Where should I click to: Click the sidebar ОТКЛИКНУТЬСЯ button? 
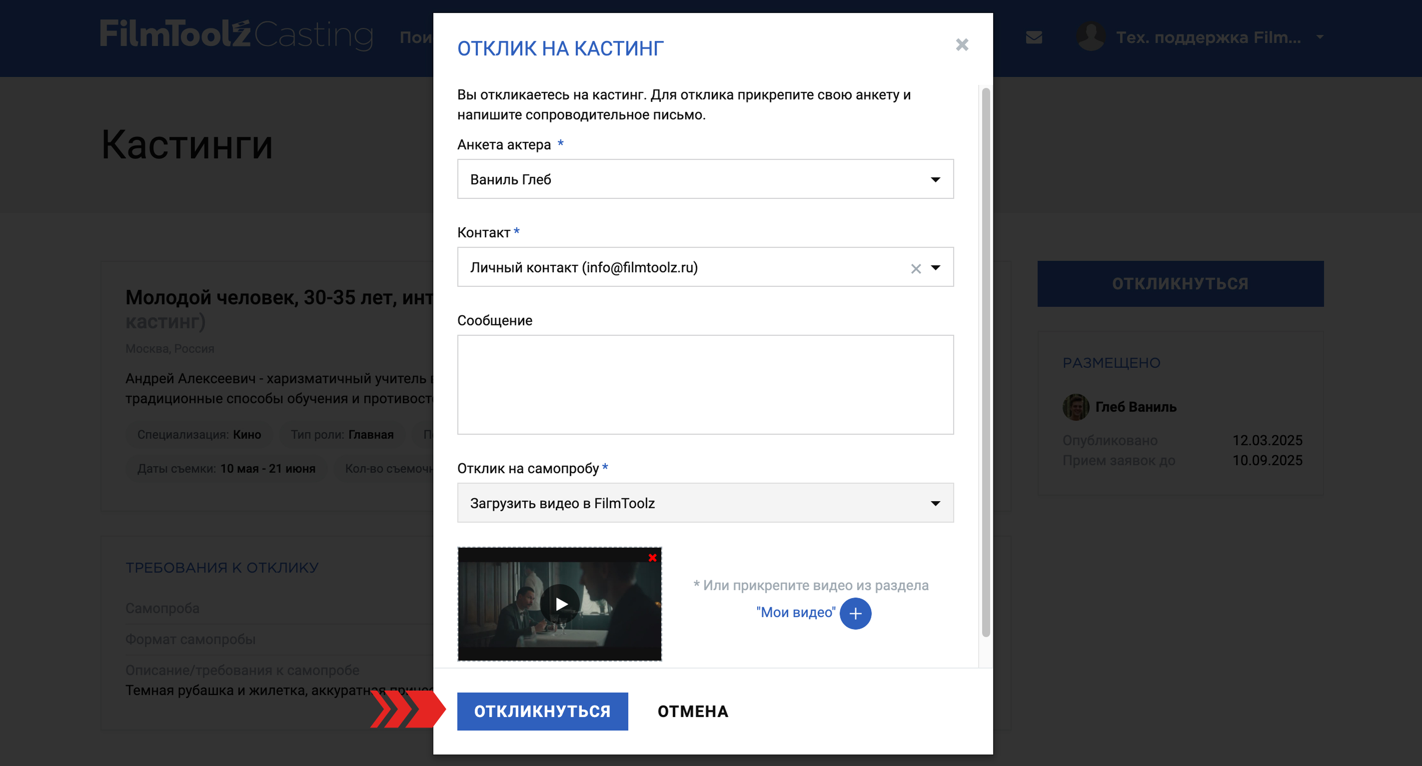coord(1180,284)
